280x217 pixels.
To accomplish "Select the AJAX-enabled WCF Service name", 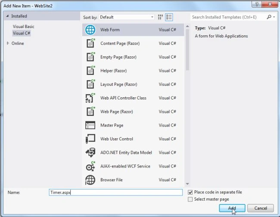I will point(125,166).
